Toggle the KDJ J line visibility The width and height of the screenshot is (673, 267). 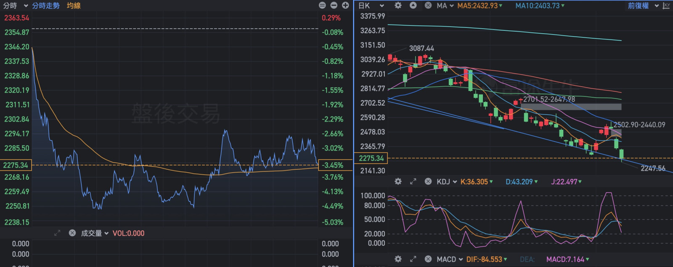[566, 182]
